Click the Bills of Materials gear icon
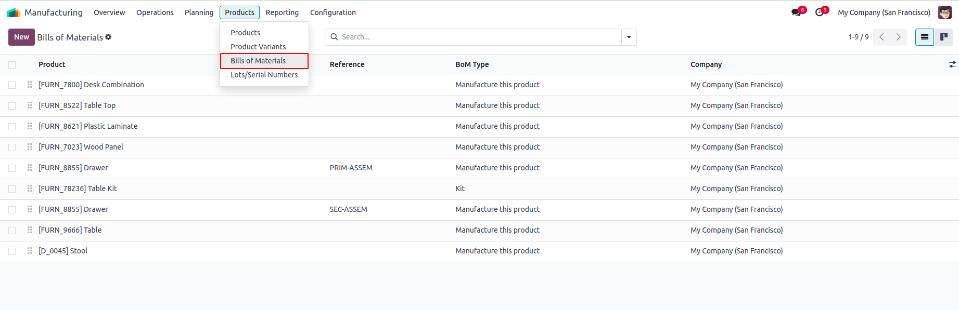 108,37
